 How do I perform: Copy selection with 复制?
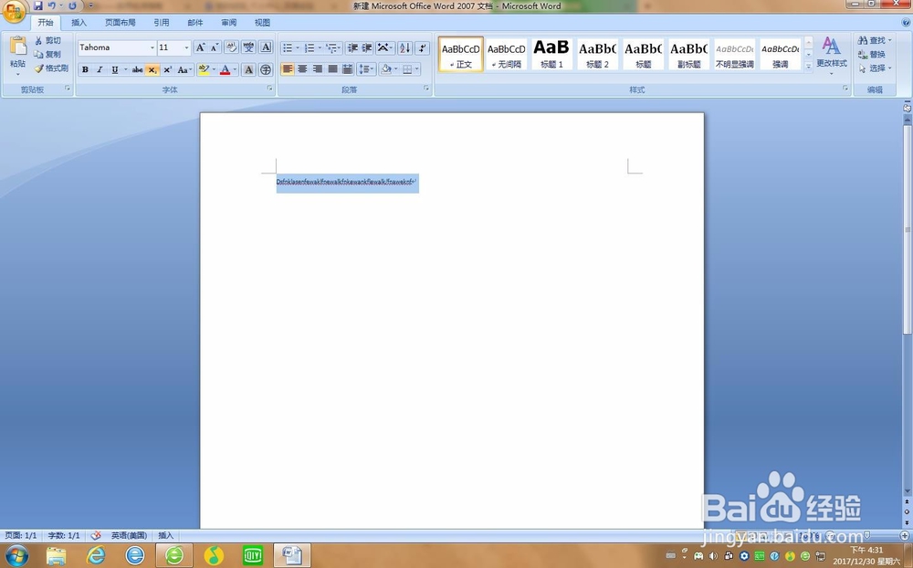[47, 54]
